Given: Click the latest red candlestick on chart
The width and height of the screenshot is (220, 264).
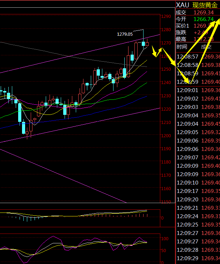Looking at the screenshot, I should [147, 44].
